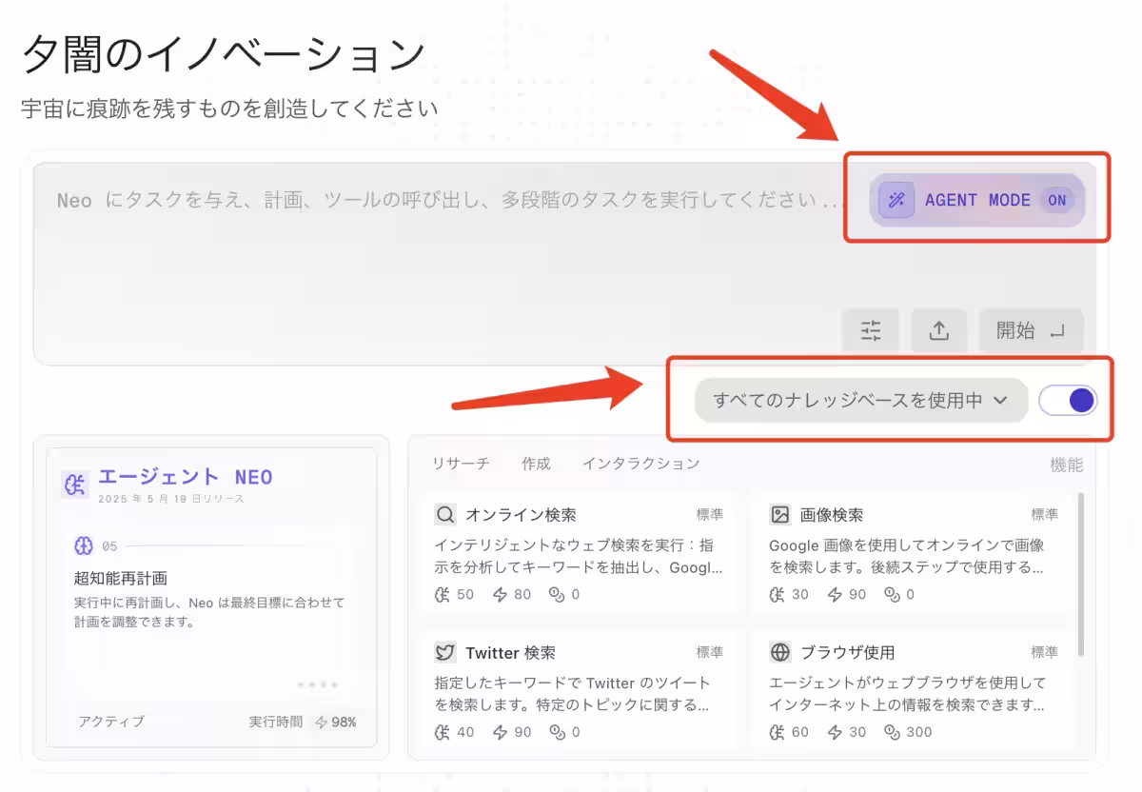This screenshot has height=792, width=1142.
Task: Click the Twitter bird icon
Action: (x=445, y=652)
